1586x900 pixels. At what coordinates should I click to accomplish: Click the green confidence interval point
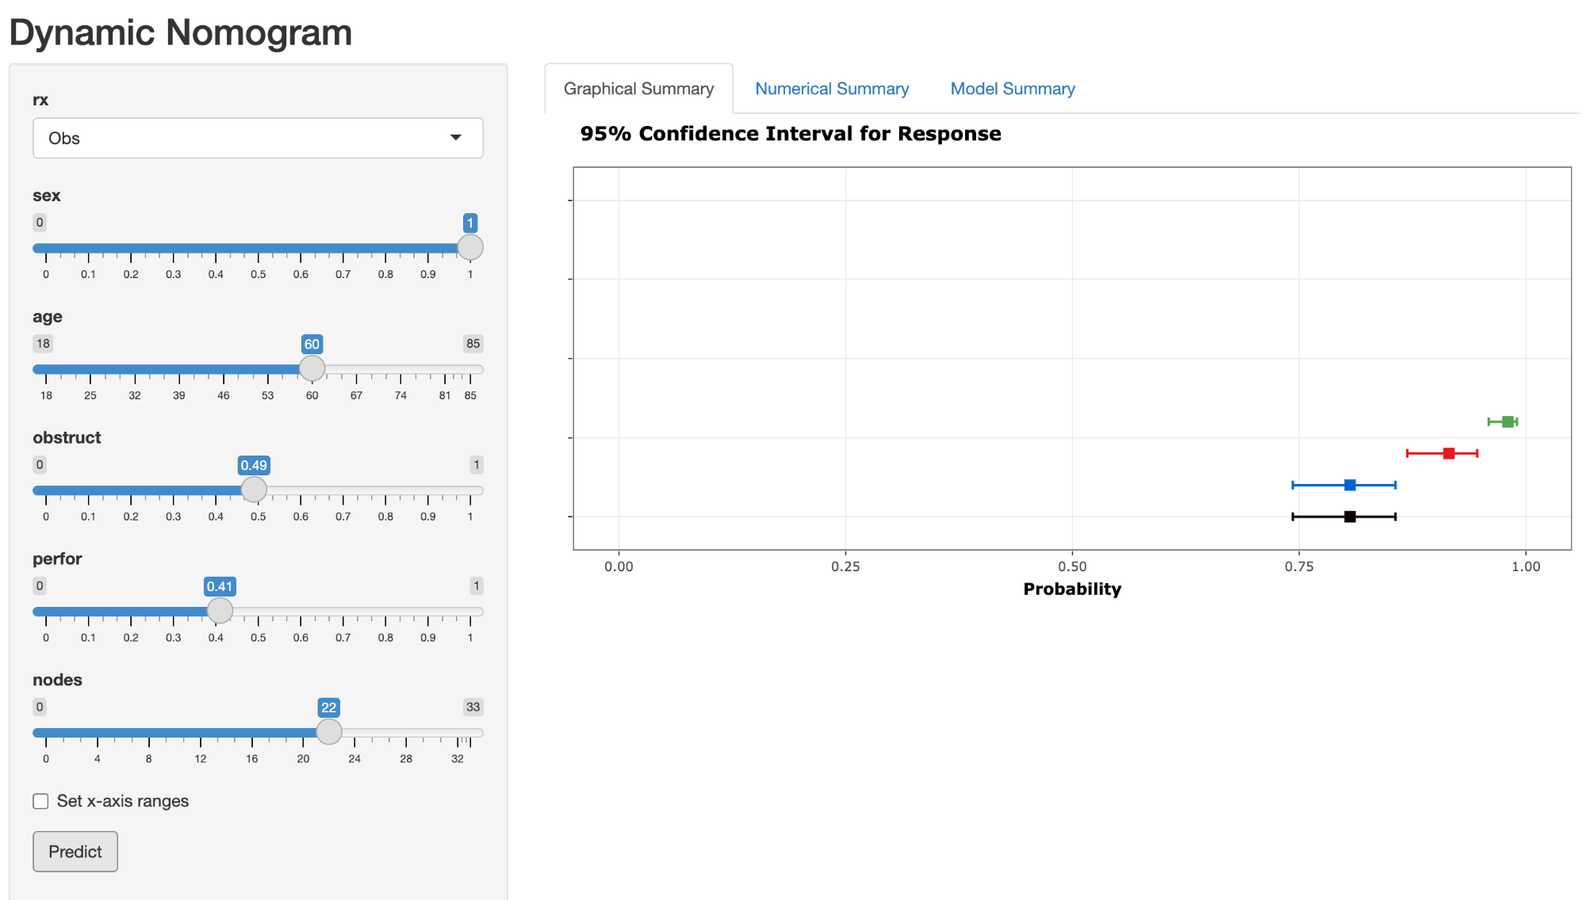[x=1507, y=421]
